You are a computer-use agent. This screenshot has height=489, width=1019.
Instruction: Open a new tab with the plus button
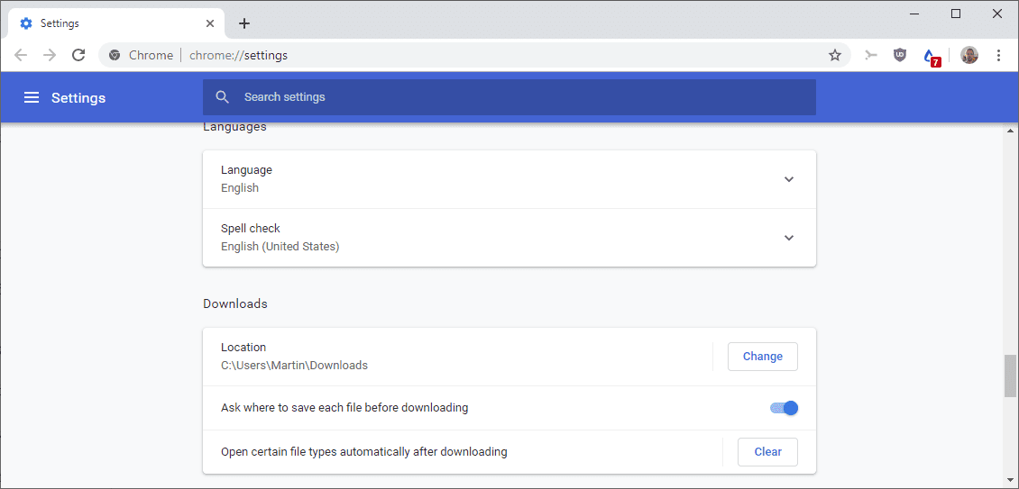tap(243, 23)
